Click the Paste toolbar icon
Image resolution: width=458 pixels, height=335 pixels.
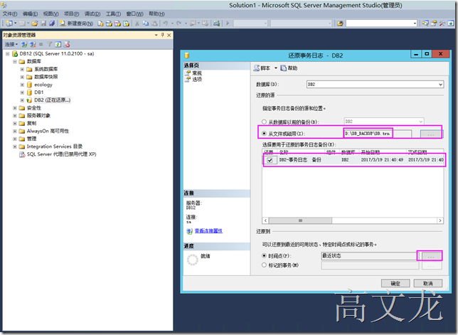click(x=154, y=23)
